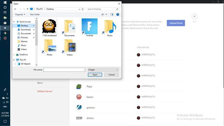Select the Photo shortcut folder icon
The width and height of the screenshot is (224, 126).
point(49,47)
